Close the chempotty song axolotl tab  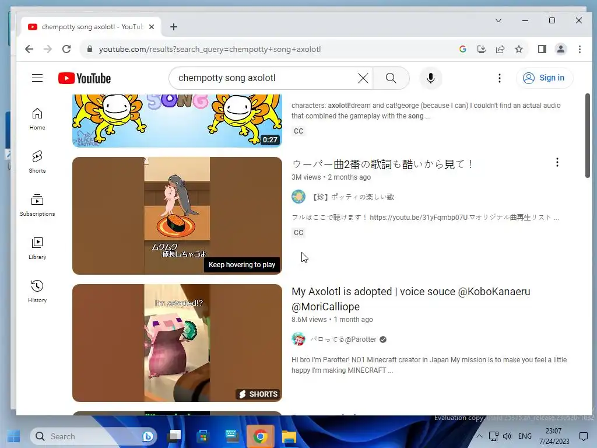tap(152, 27)
